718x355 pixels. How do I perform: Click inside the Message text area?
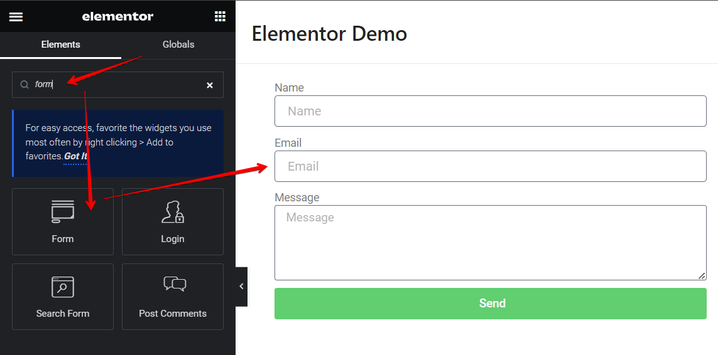(490, 242)
